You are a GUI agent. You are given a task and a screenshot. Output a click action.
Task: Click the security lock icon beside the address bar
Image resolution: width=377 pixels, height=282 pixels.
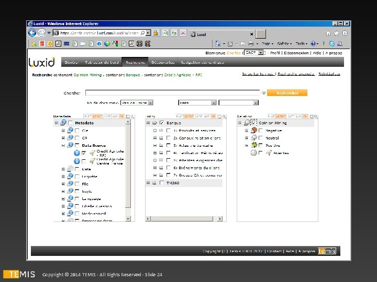[156, 33]
